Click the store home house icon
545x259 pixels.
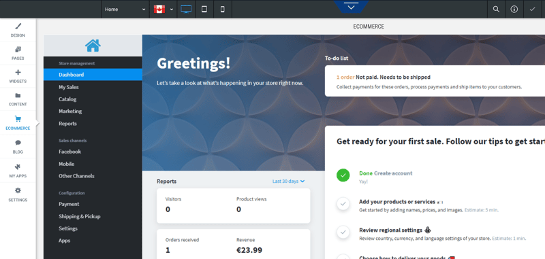(x=93, y=46)
